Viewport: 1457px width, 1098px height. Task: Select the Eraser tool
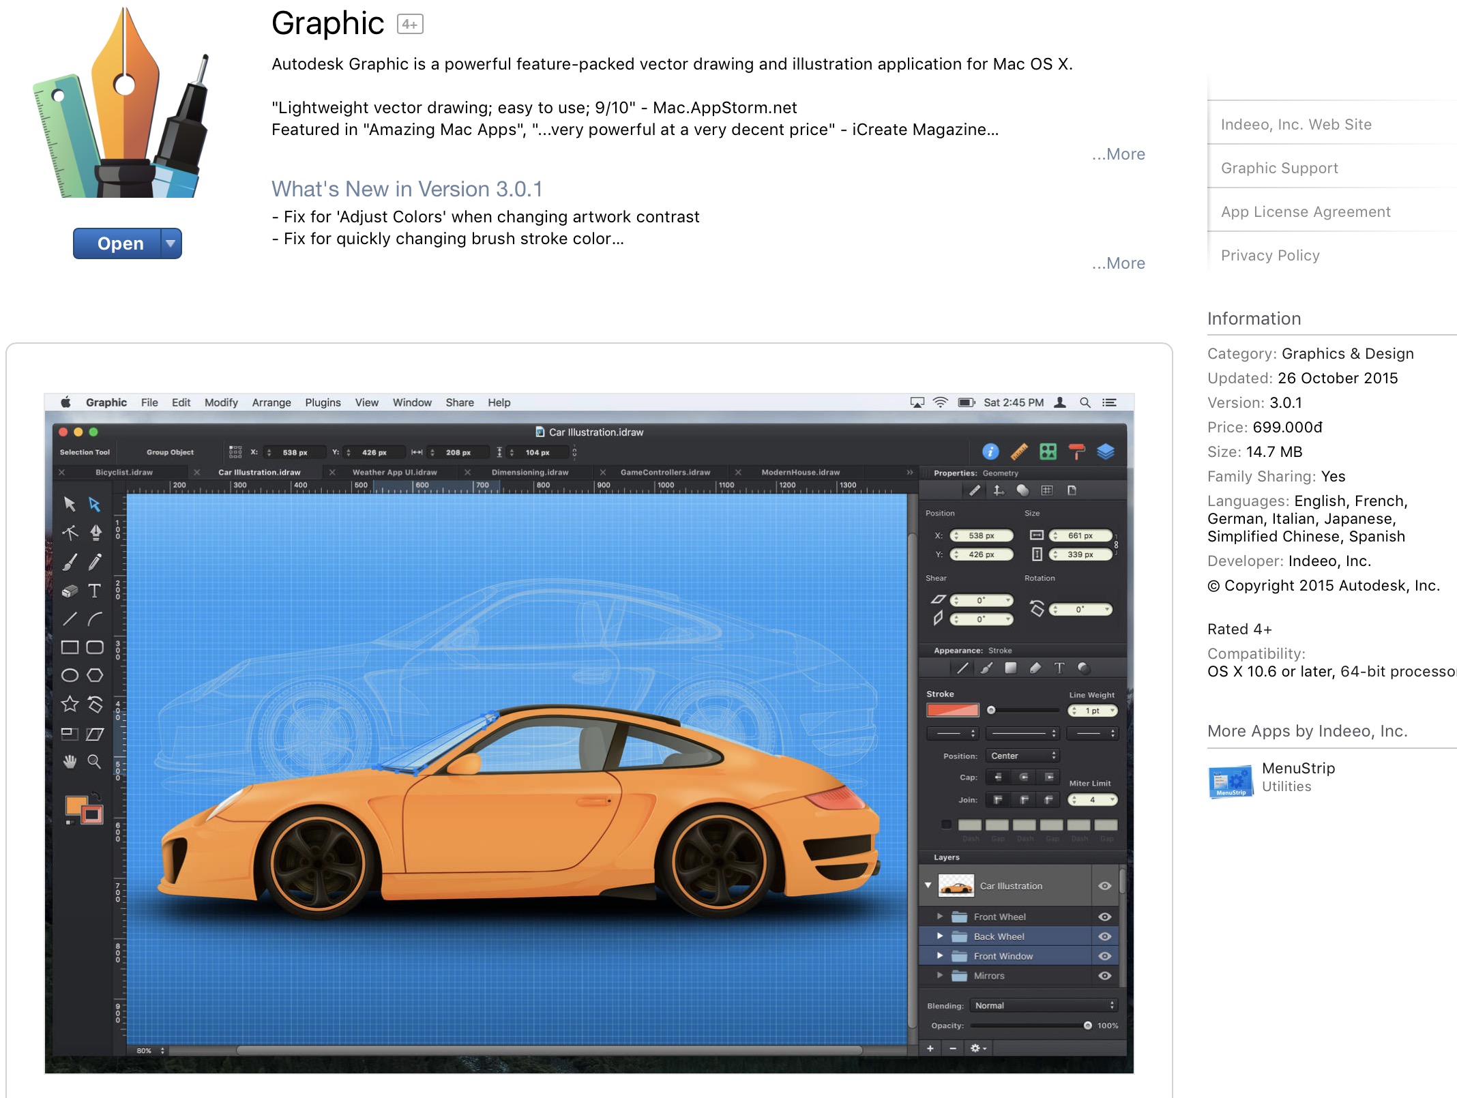[70, 591]
